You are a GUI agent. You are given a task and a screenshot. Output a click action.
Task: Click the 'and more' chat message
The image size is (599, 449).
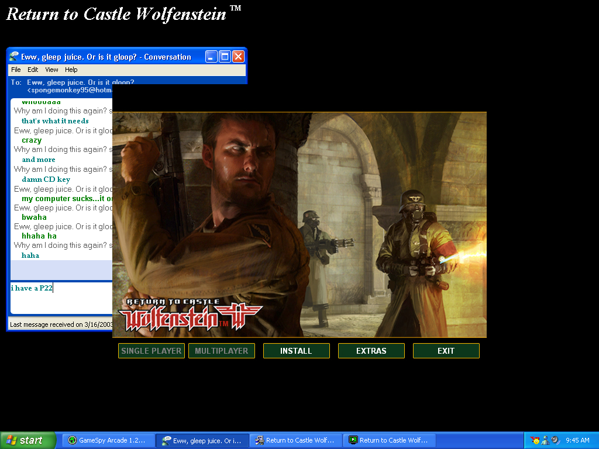click(38, 159)
